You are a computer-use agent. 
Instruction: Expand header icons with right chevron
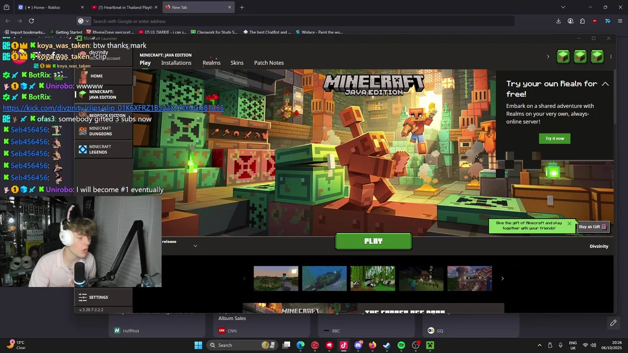548,57
